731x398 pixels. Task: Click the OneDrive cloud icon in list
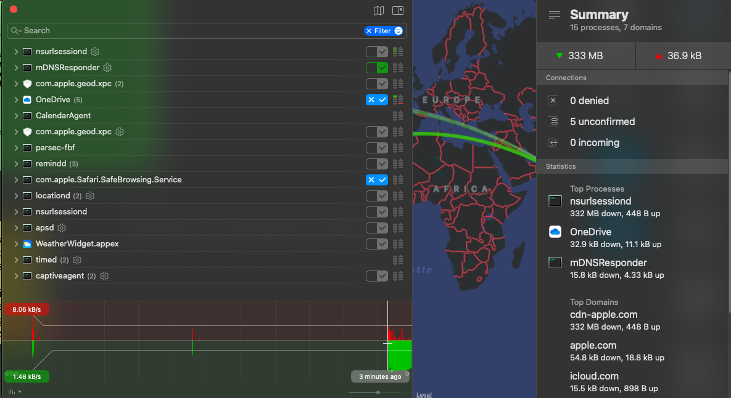coord(28,100)
